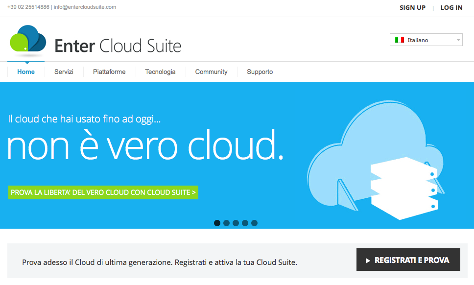Image resolution: width=474 pixels, height=285 pixels.
Task: Expand the Supporto navigation section
Action: (260, 71)
